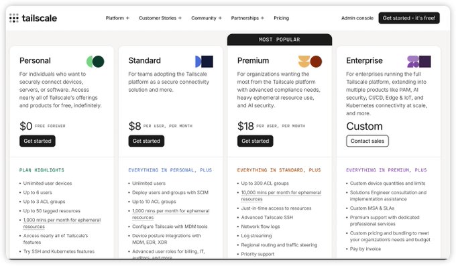Open the Pricing page
This screenshot has height=266, width=456.
(281, 18)
